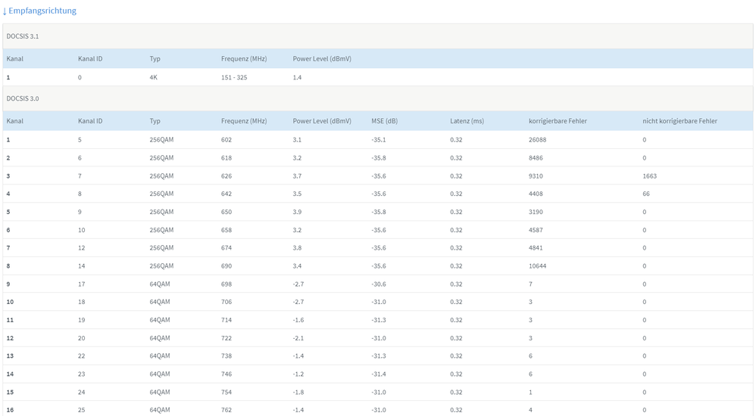Select the frequency value 690
756x416 pixels.
[226, 265]
